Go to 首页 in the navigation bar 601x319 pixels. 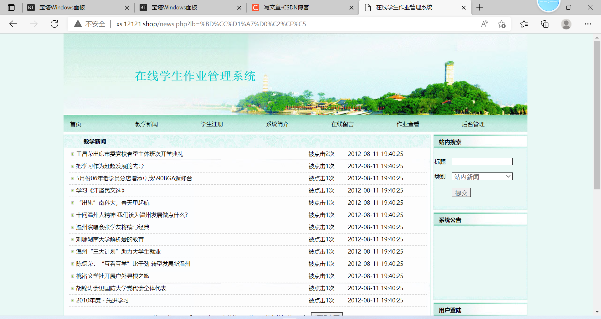[75, 124]
